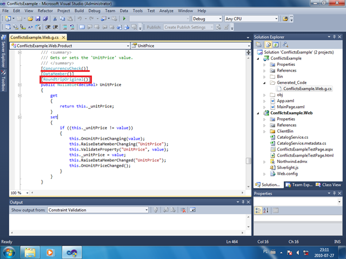
Task: Open the Refactor menu
Action: point(45,11)
